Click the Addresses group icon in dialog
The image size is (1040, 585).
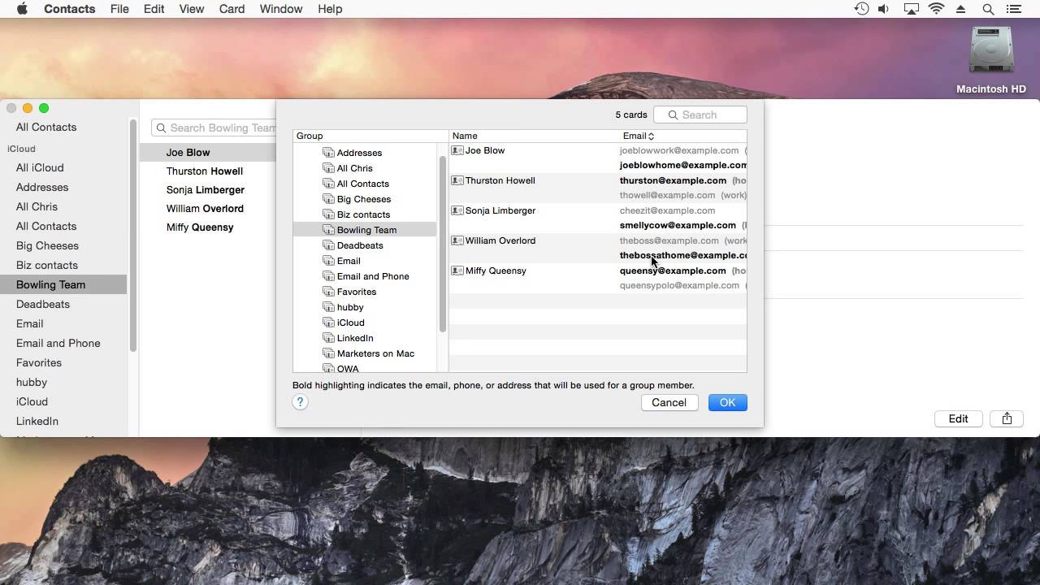coord(328,153)
